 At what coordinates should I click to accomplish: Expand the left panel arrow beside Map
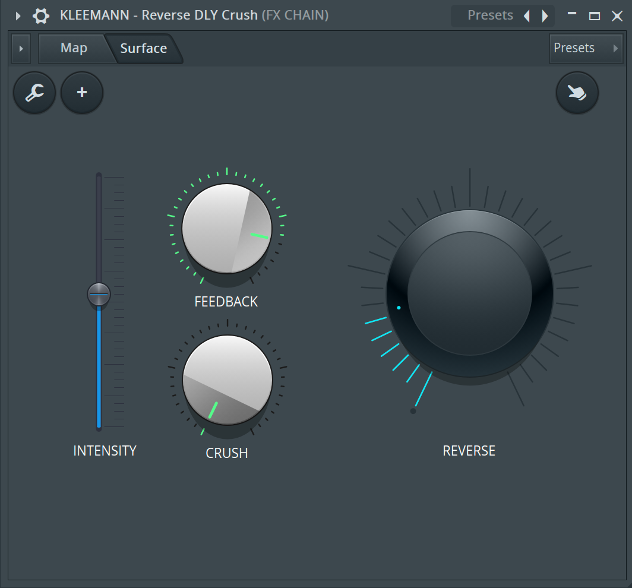point(21,48)
